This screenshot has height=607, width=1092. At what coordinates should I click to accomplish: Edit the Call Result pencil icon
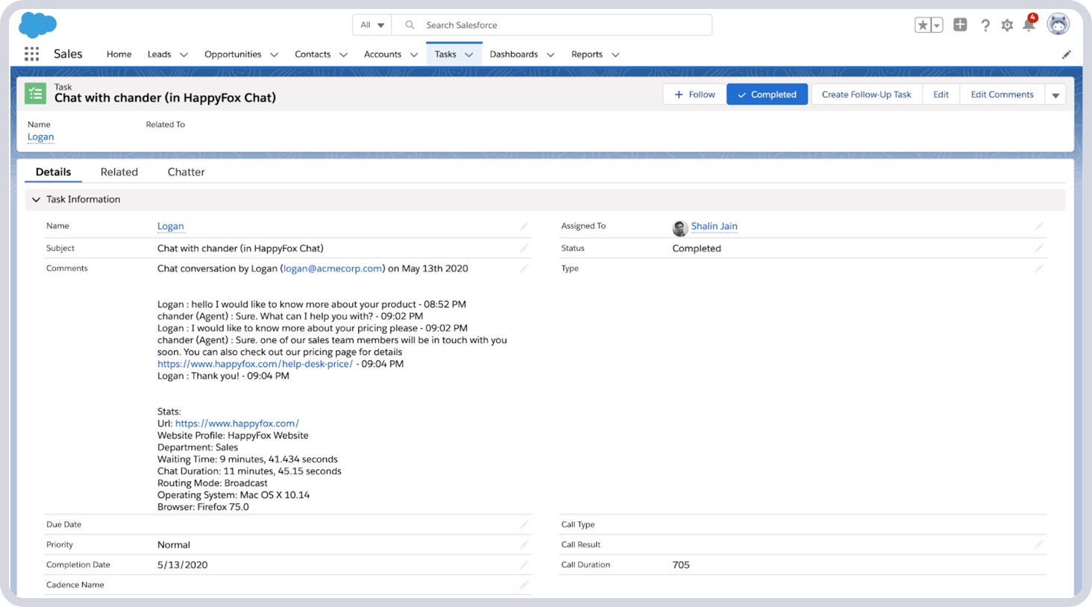point(1039,545)
